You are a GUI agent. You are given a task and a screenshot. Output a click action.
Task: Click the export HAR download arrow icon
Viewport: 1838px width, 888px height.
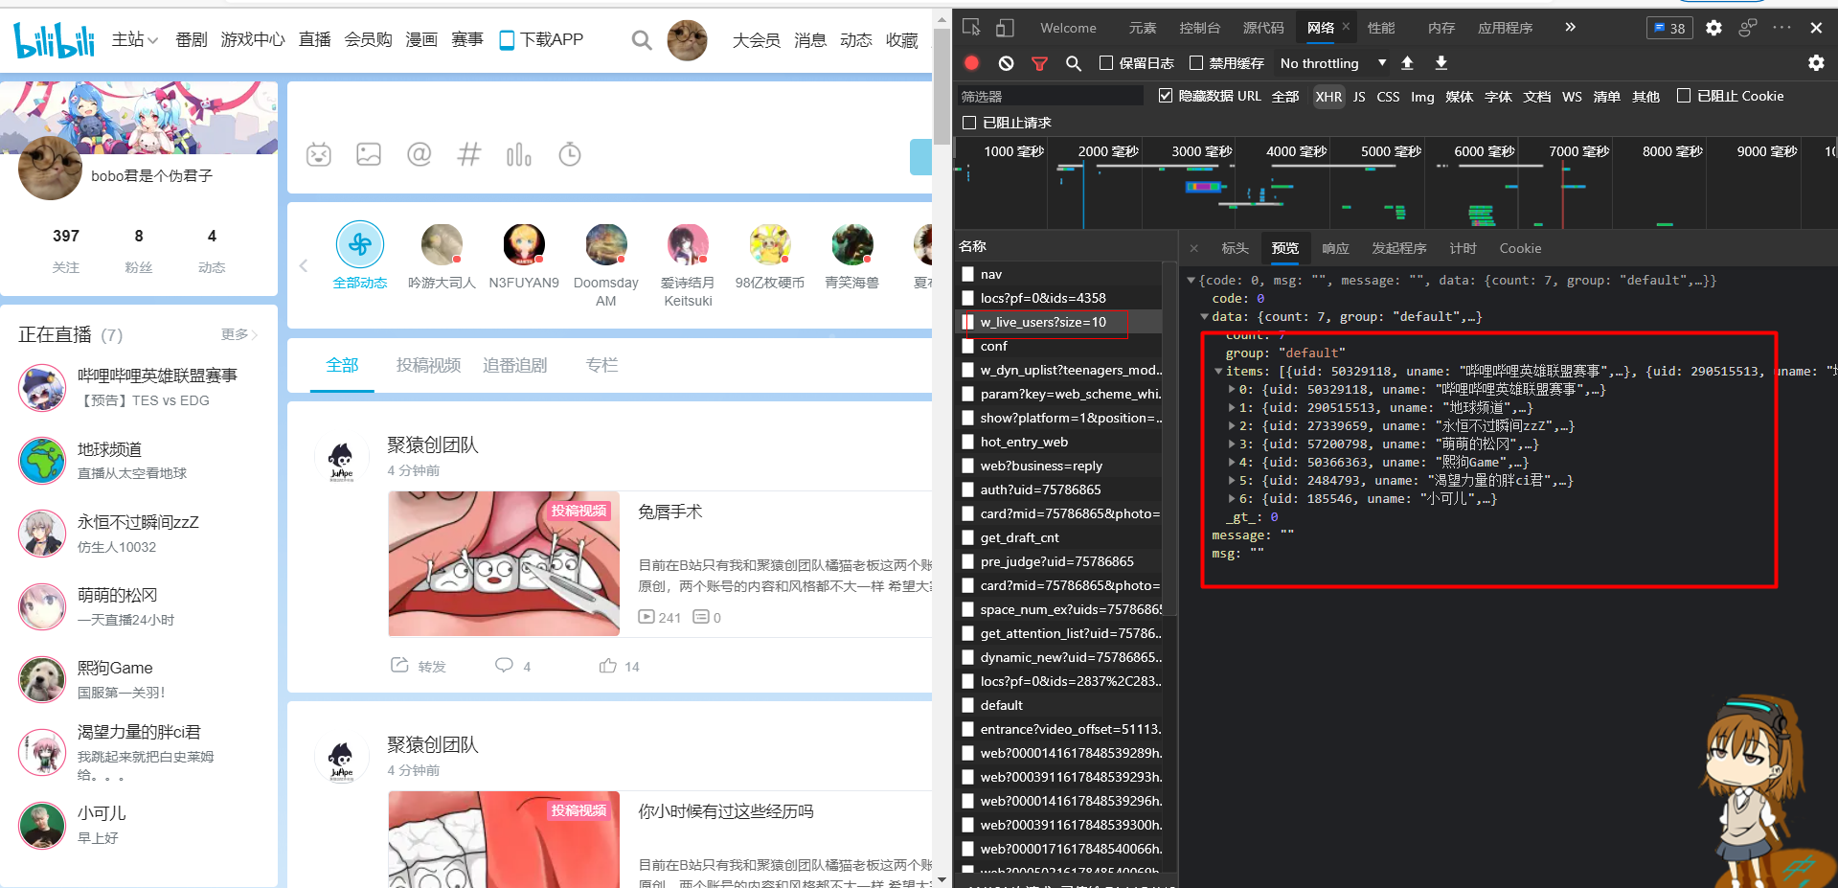[1441, 63]
